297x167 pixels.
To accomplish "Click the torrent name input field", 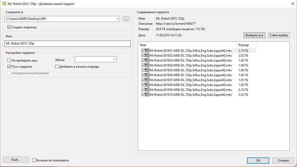I will (x=67, y=43).
